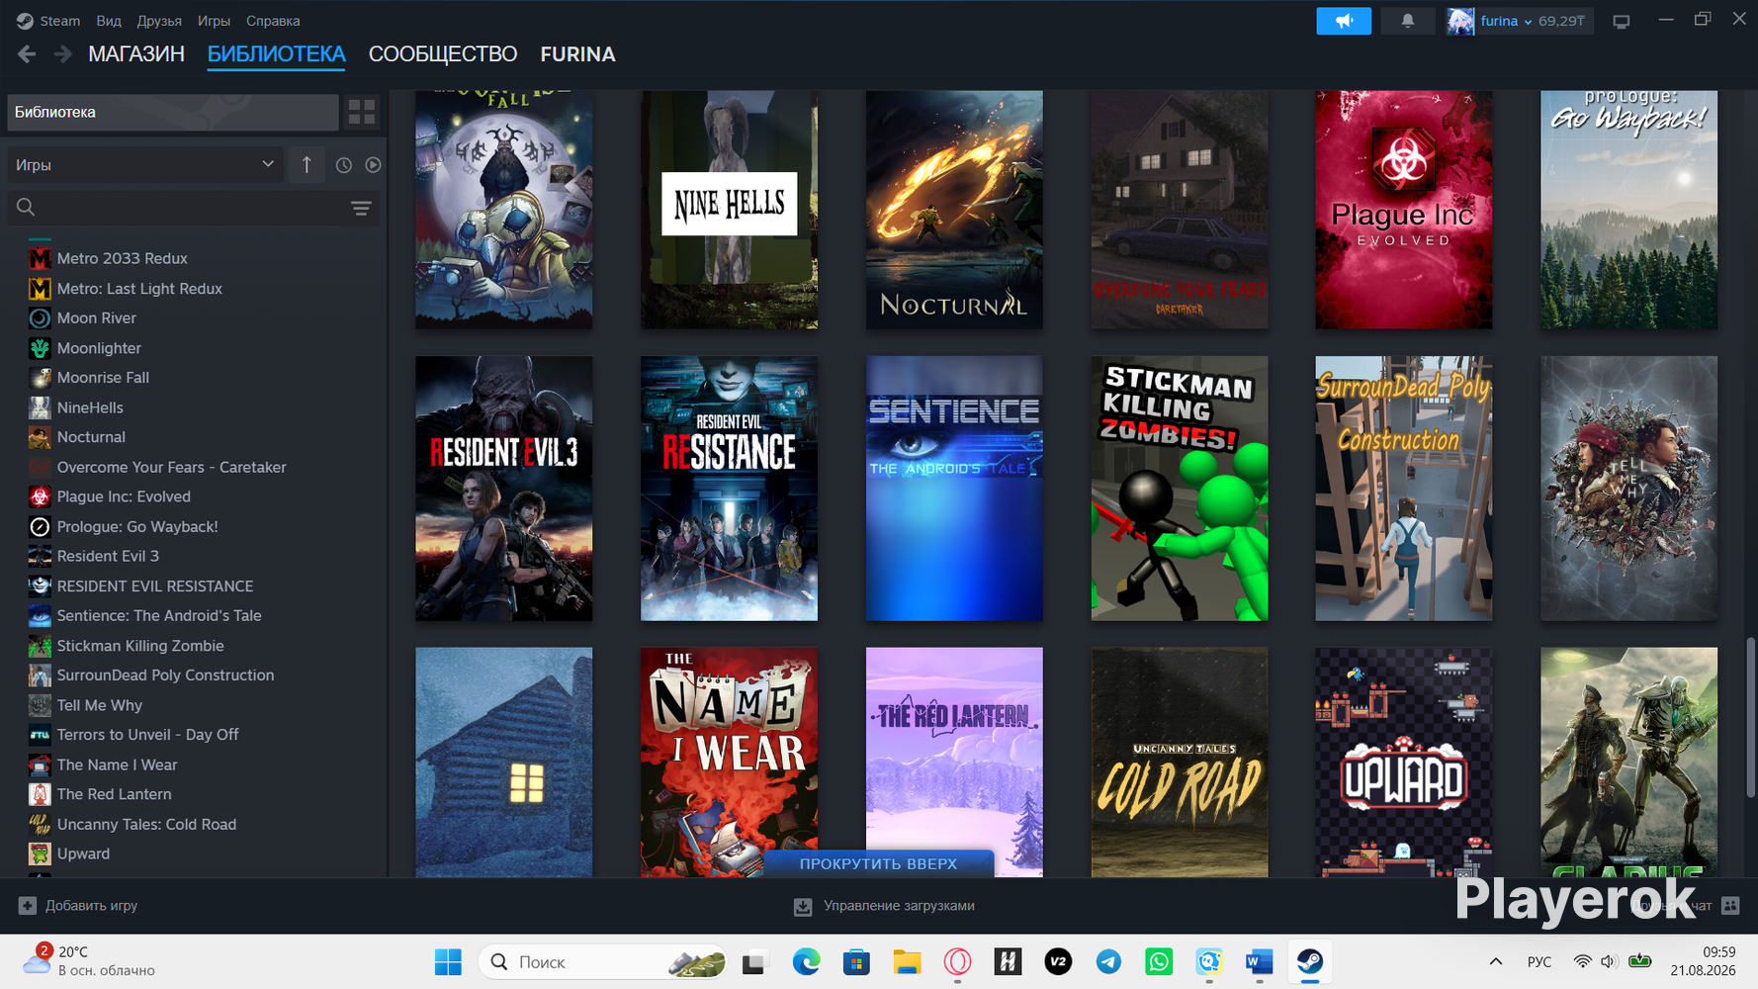Open File Explorer from the taskbar

(907, 962)
